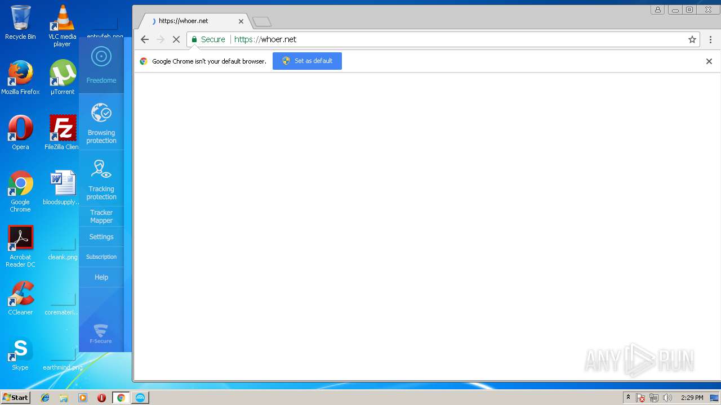Click the green Secure padlock indicator
Viewport: 721px width, 405px height.
[208, 39]
